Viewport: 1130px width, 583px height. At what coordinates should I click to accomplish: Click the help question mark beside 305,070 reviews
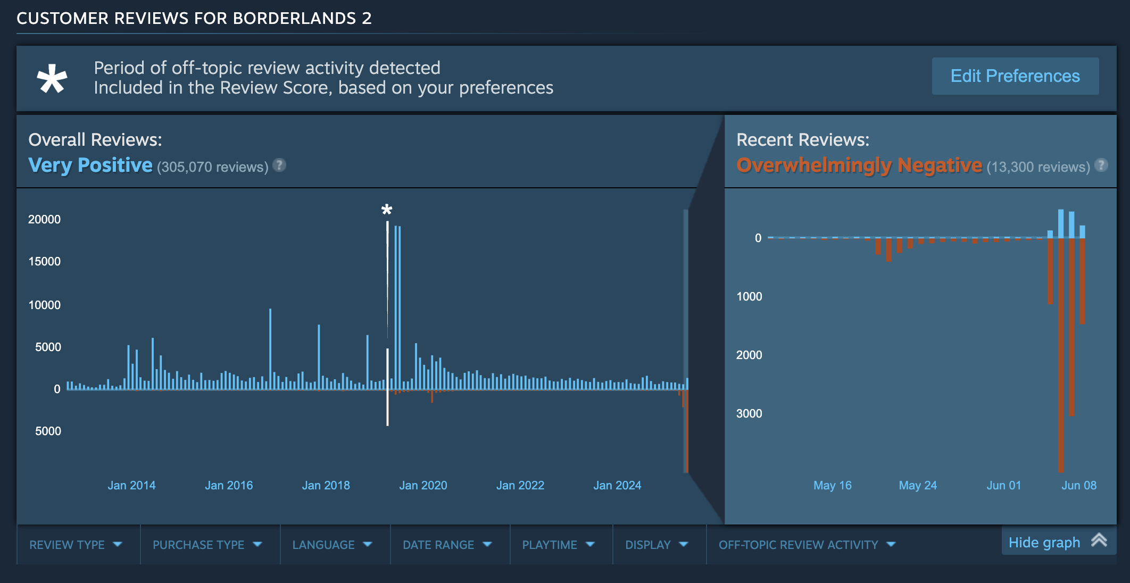279,165
